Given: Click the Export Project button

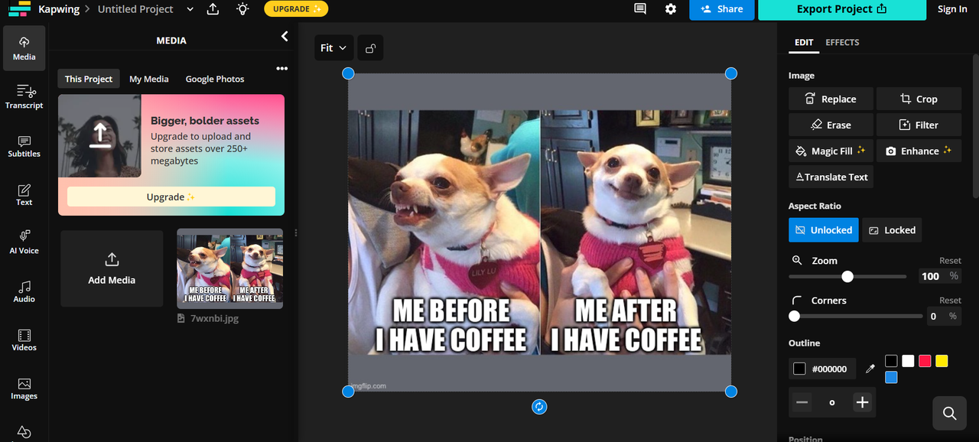Looking at the screenshot, I should (x=842, y=9).
